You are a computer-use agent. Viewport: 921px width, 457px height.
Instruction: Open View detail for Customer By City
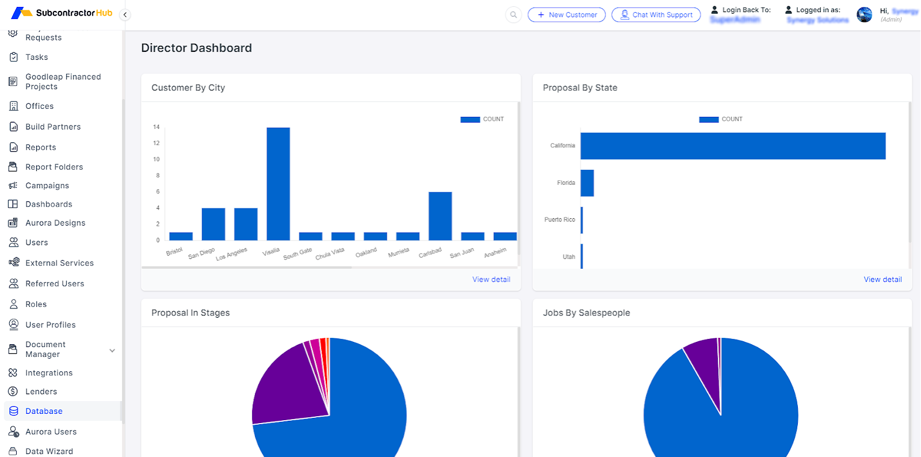(491, 279)
